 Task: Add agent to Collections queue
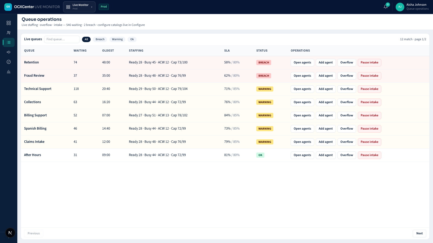coord(326,102)
